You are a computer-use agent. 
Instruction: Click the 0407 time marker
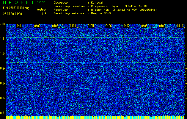(126, 26)
